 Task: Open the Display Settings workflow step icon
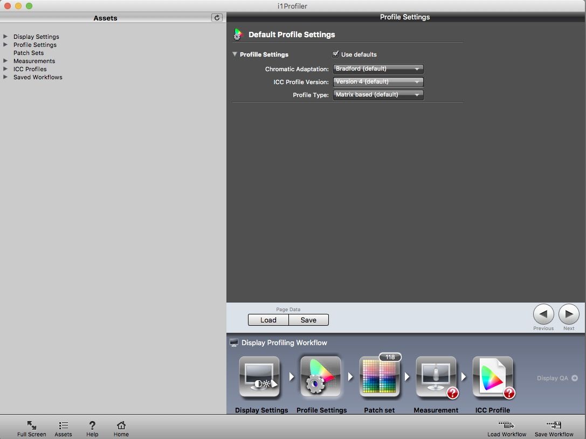[x=259, y=376]
